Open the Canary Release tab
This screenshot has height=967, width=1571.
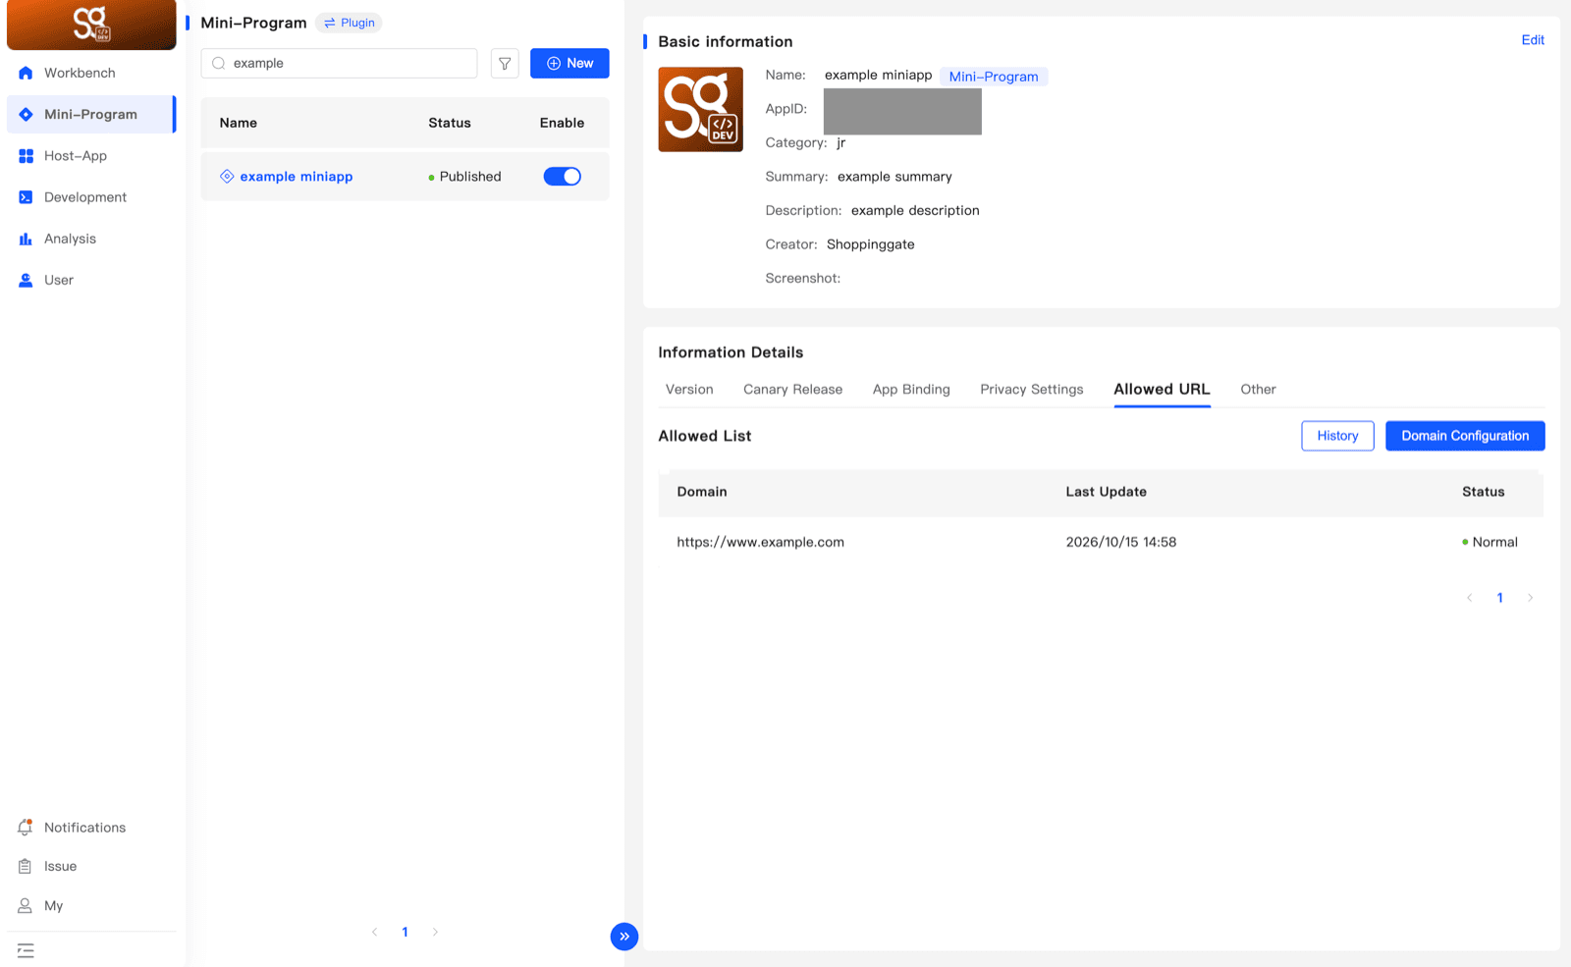[792, 390]
